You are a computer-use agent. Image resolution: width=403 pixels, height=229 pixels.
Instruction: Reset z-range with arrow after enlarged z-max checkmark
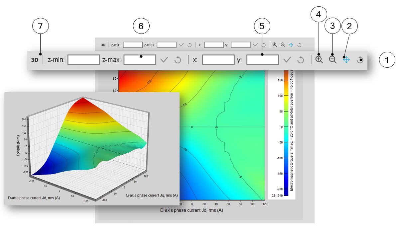178,60
